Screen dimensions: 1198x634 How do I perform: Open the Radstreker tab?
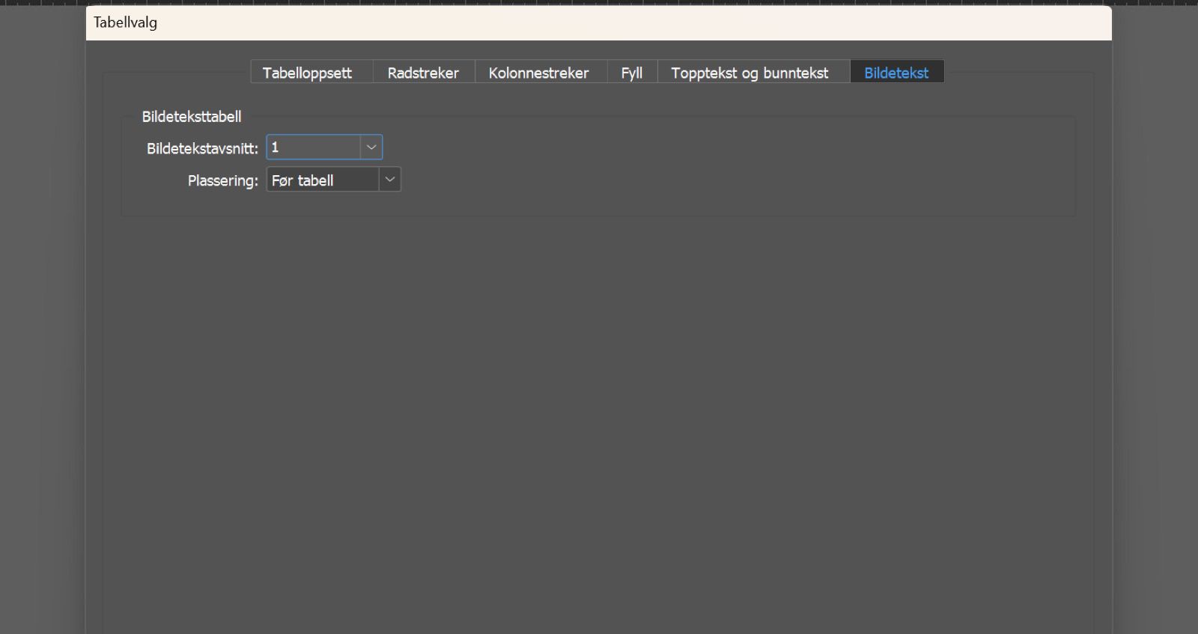424,73
